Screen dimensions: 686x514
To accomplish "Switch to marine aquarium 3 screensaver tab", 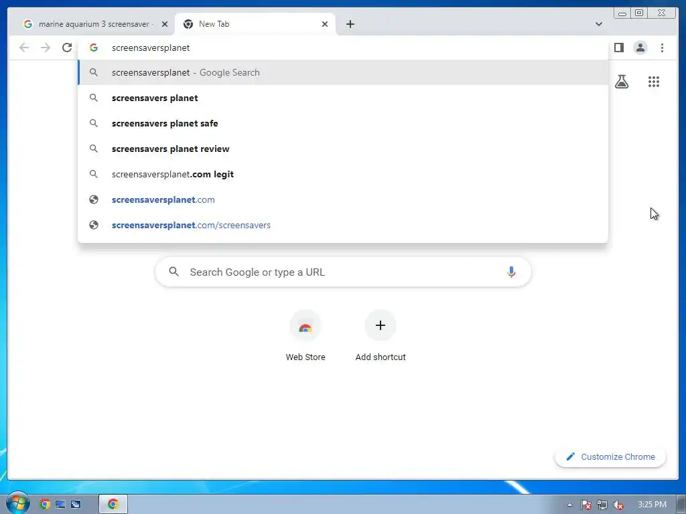I will [x=91, y=24].
